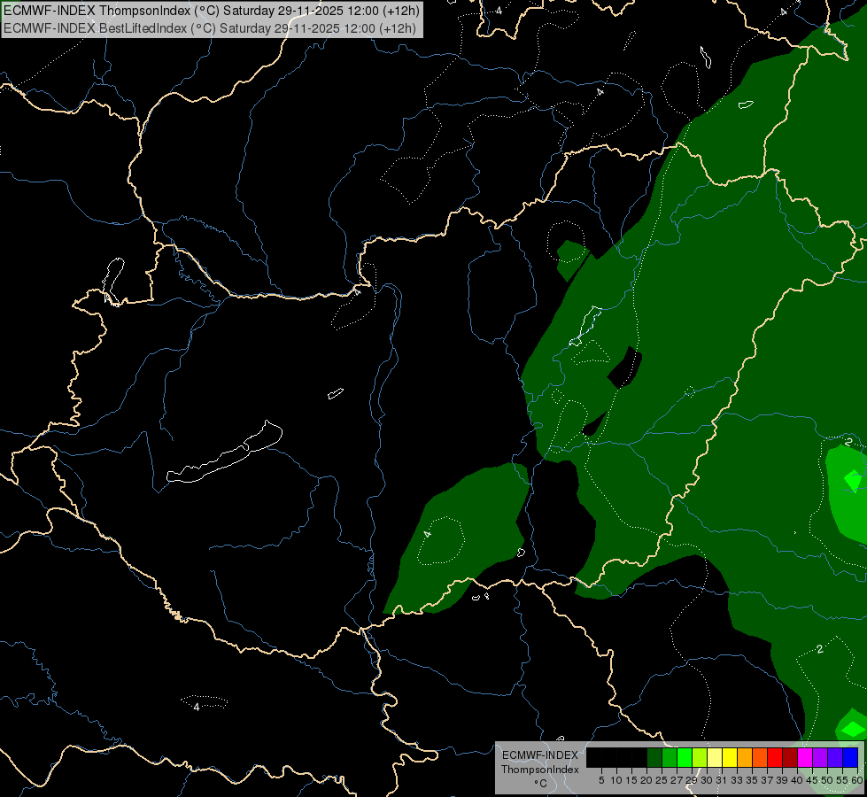Click legend tick label 15

pyautogui.click(x=631, y=780)
